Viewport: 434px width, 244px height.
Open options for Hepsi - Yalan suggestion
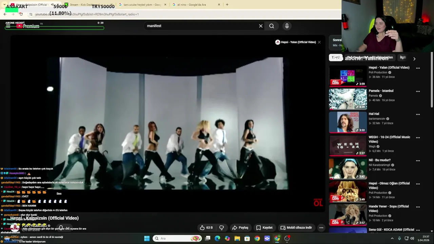click(418, 68)
